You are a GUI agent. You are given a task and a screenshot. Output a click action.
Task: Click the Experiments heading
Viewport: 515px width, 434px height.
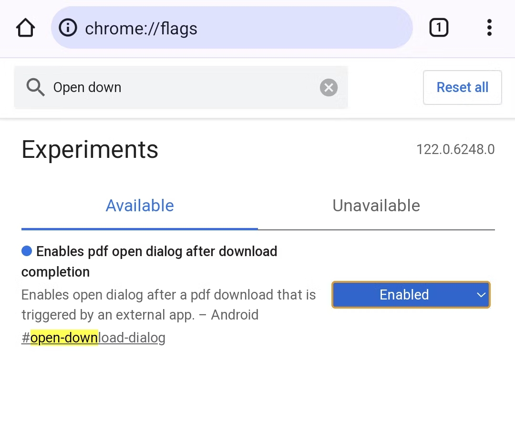pyautogui.click(x=90, y=150)
